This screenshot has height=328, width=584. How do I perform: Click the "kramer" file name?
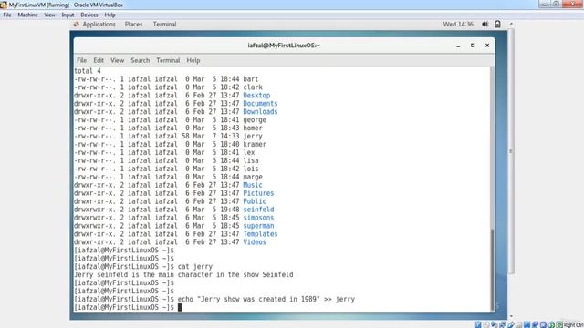(x=255, y=144)
